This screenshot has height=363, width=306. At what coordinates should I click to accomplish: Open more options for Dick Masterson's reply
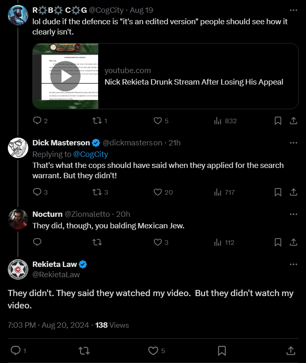coord(293,143)
